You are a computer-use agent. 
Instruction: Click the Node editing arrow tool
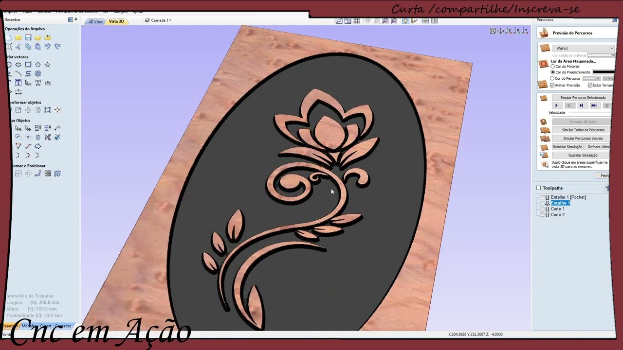(x=18, y=128)
